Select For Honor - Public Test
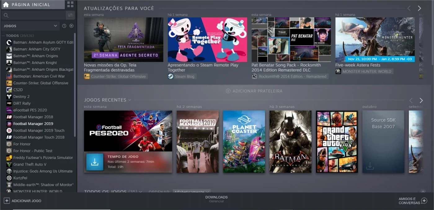 point(33,151)
